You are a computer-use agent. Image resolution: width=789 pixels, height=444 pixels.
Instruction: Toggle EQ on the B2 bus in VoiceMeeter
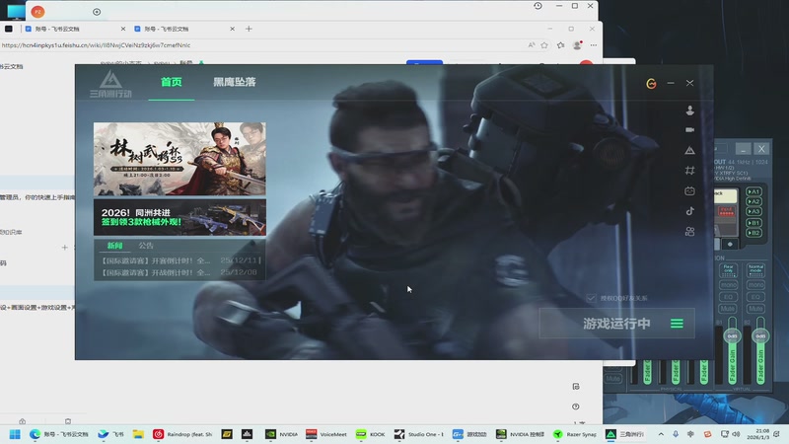[x=755, y=297]
